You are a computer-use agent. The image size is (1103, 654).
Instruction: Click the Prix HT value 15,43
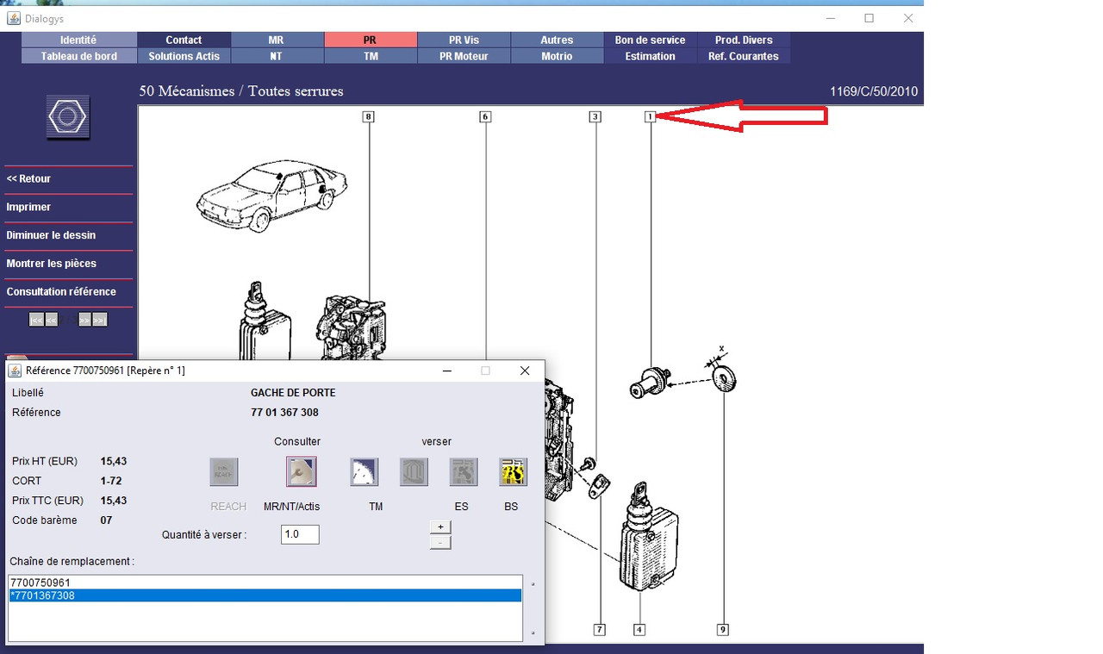(114, 462)
